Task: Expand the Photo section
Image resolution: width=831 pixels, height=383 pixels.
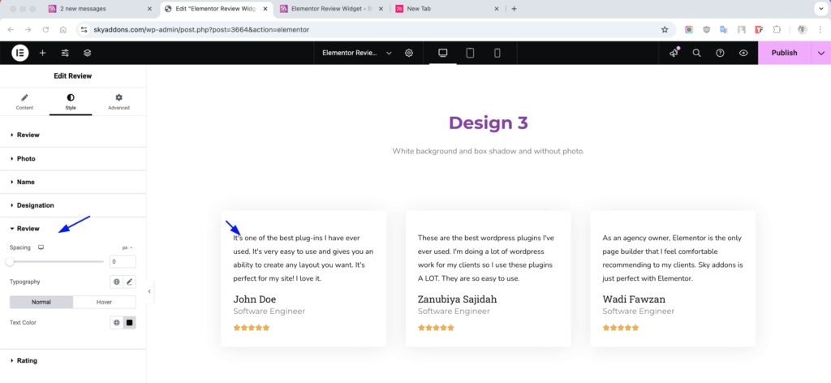Action: [73, 159]
